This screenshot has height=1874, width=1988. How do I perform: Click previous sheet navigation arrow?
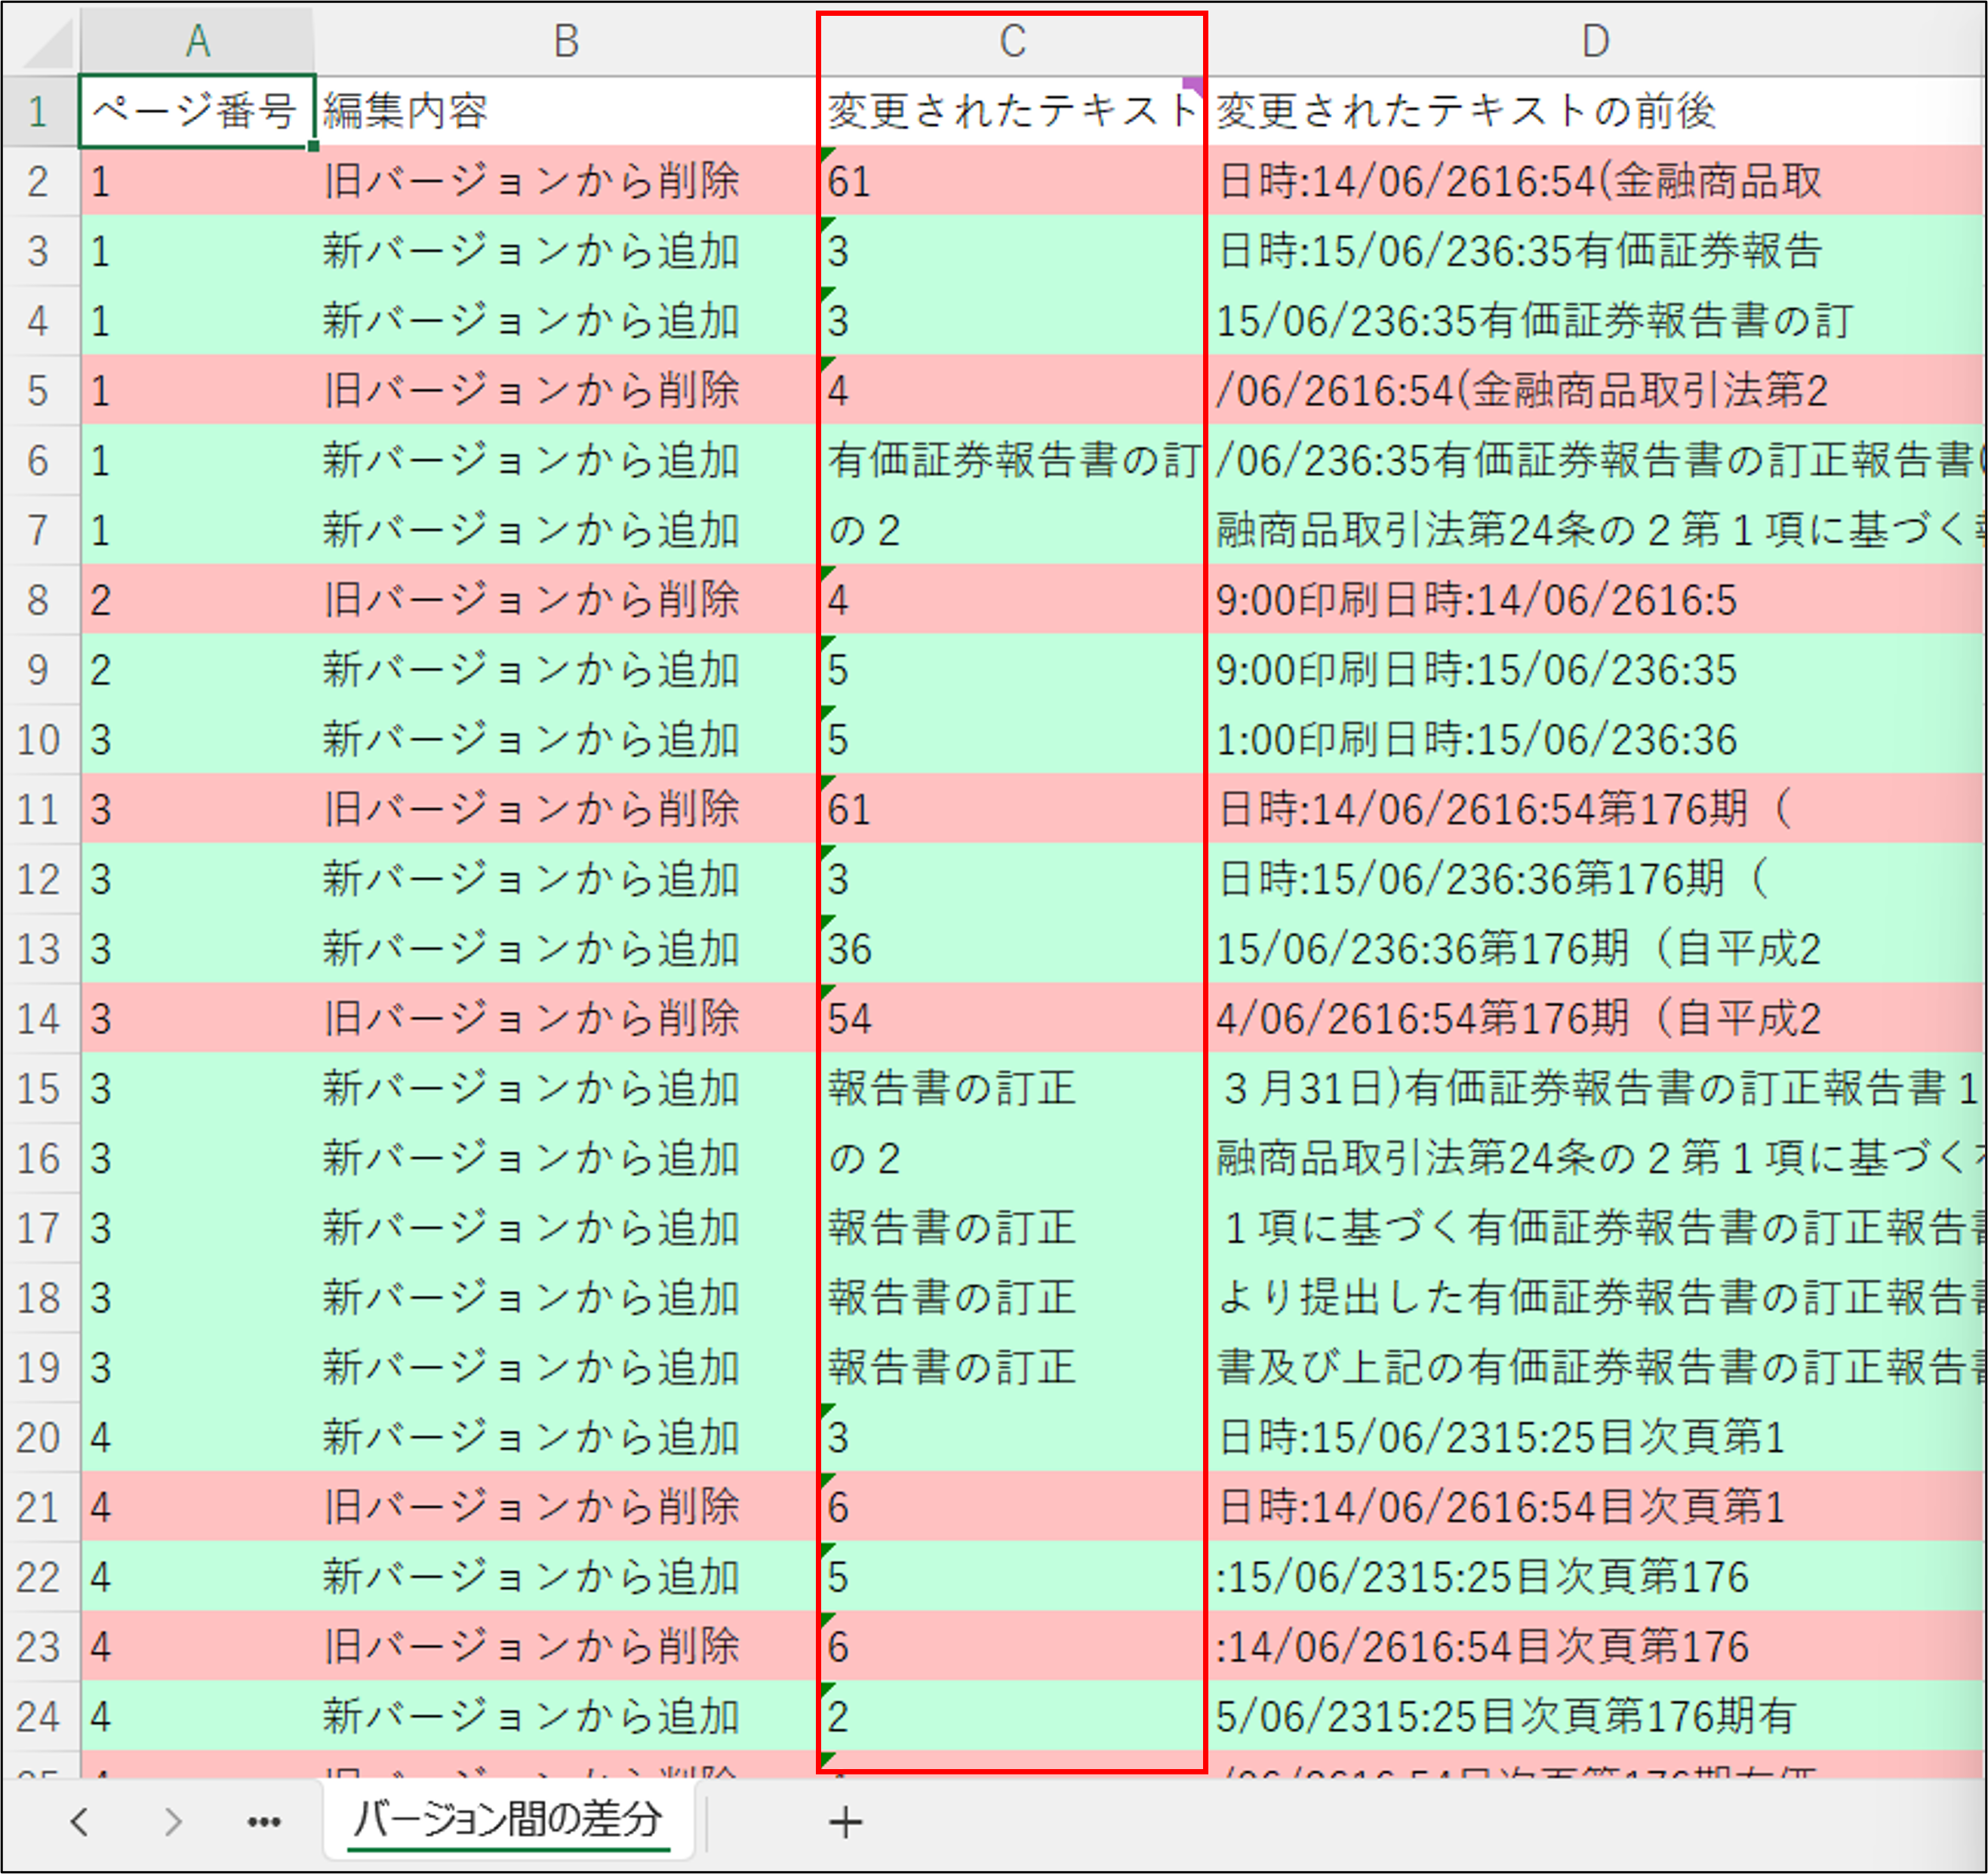[80, 1821]
